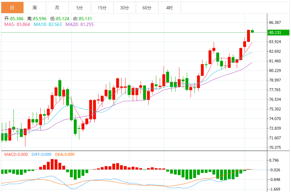Screen dimensions: 291x192
Task: Click the MA5: 83.864 indicator label
Action: (17, 24)
